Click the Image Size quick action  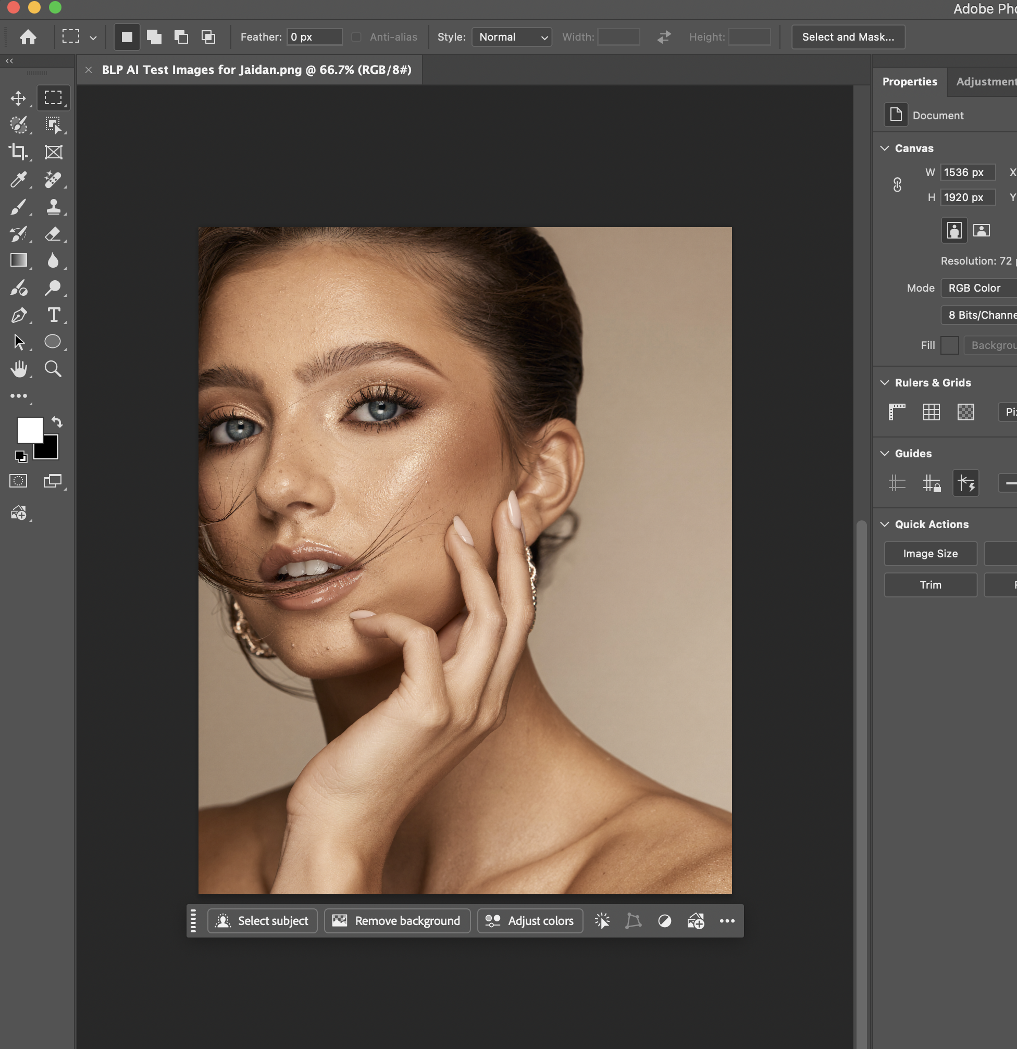coord(931,553)
